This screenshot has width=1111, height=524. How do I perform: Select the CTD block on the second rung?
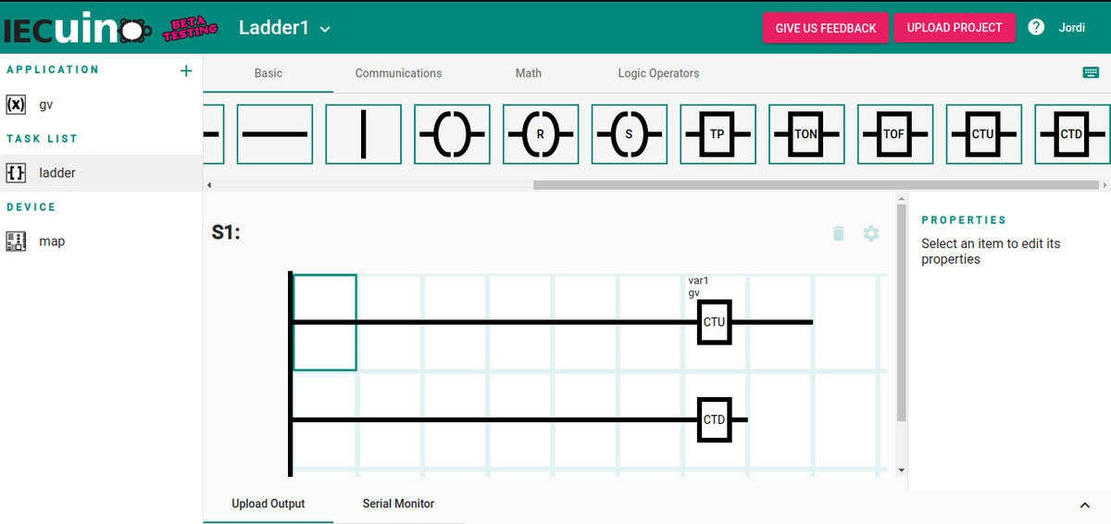coord(715,419)
